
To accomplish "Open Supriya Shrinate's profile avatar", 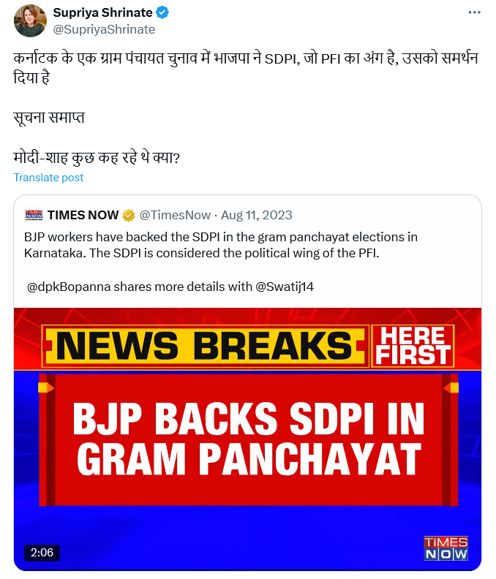I will point(30,20).
